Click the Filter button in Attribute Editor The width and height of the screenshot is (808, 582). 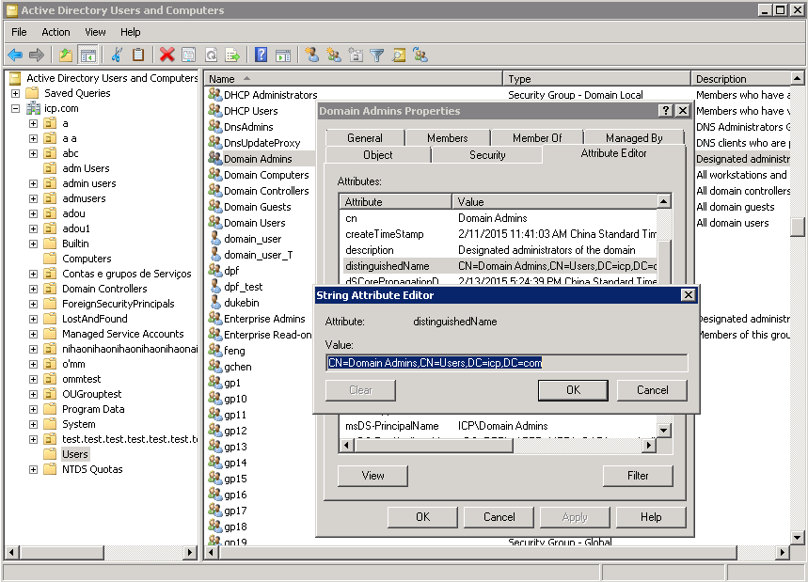[x=638, y=476]
